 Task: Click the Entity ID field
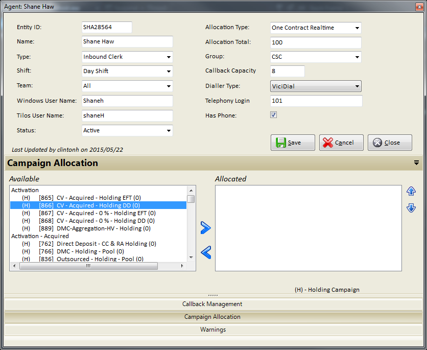(107, 27)
